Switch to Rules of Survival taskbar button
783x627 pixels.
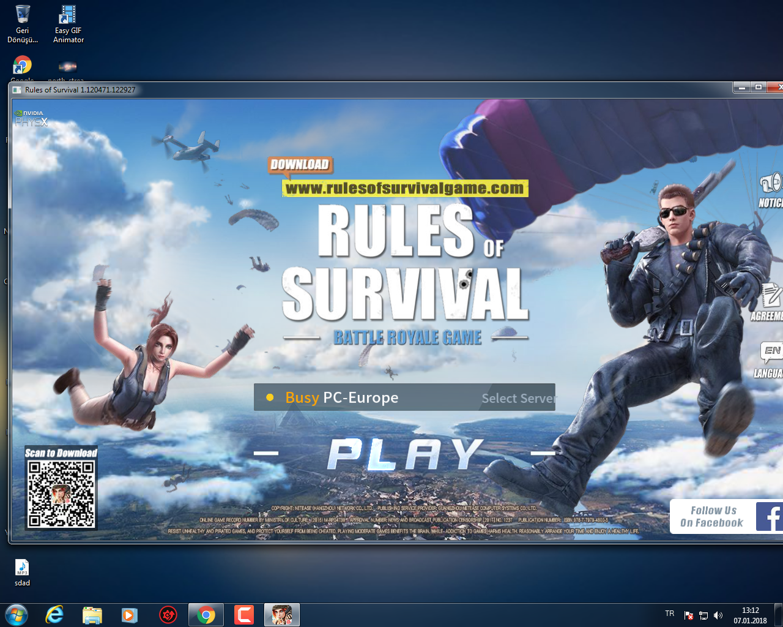click(x=282, y=615)
